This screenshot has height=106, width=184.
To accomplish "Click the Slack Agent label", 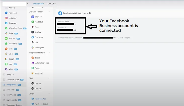I will pos(39,47).
